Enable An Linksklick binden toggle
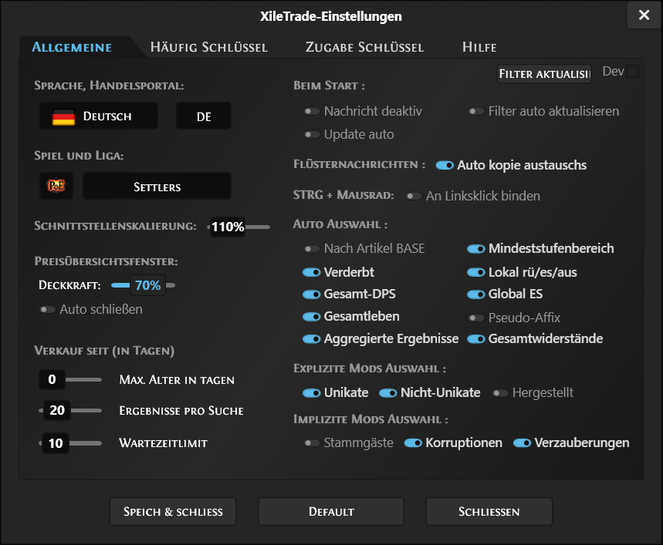The height and width of the screenshot is (545, 663). pos(414,196)
